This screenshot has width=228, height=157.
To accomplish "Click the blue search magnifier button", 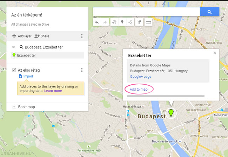I will [209, 12].
